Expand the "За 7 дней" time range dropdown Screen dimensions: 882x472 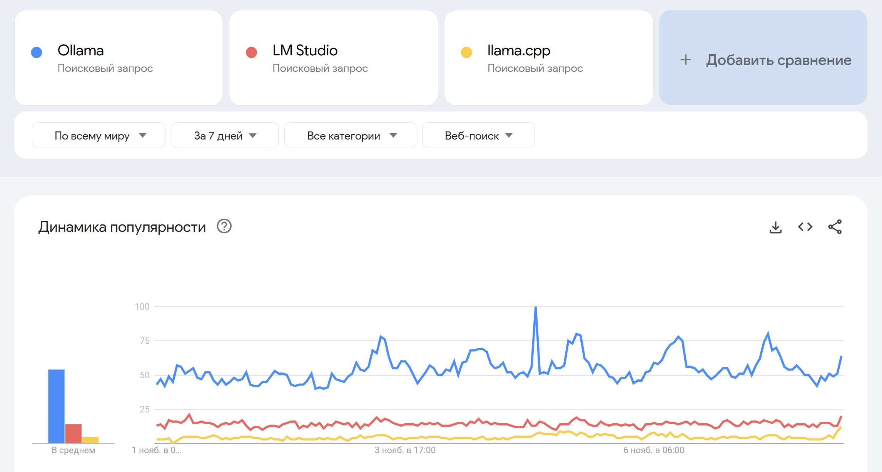(x=225, y=135)
